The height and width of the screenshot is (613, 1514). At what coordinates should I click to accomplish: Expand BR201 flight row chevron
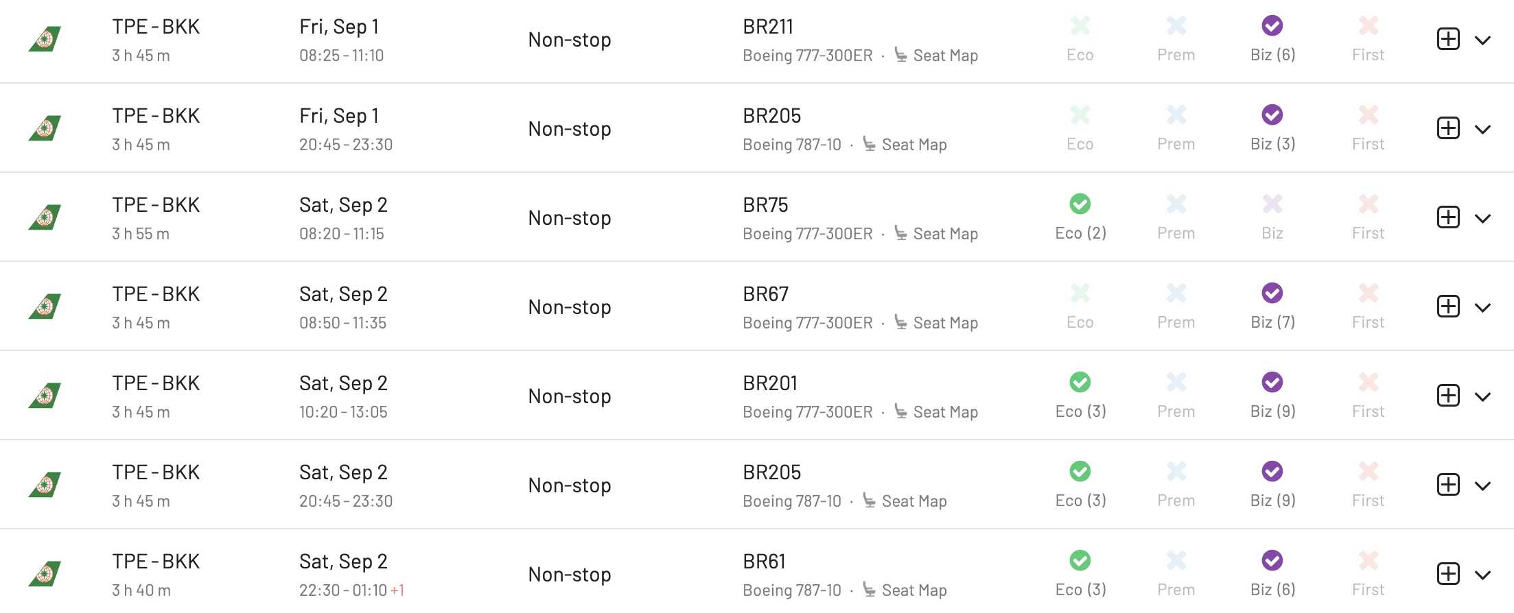tap(1482, 396)
